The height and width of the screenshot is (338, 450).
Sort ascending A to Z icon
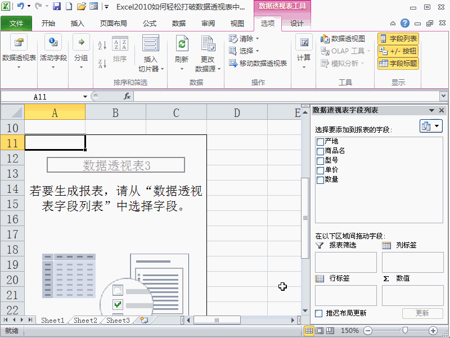click(102, 45)
